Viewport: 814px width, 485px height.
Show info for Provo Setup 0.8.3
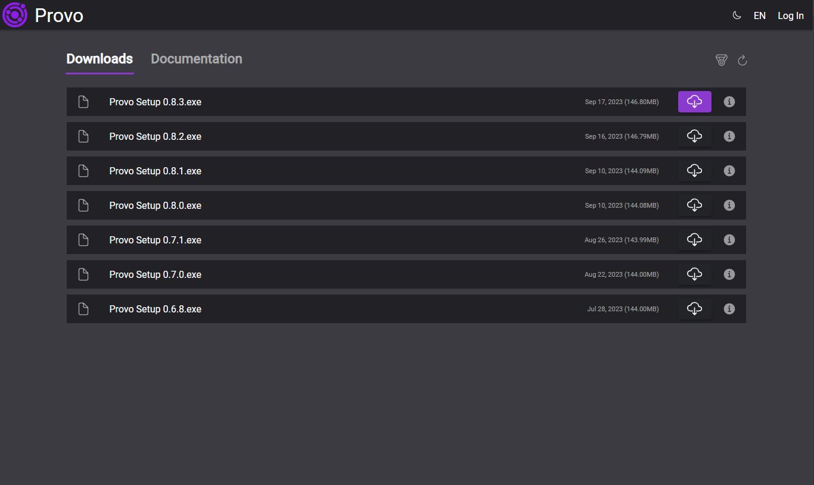tap(729, 102)
